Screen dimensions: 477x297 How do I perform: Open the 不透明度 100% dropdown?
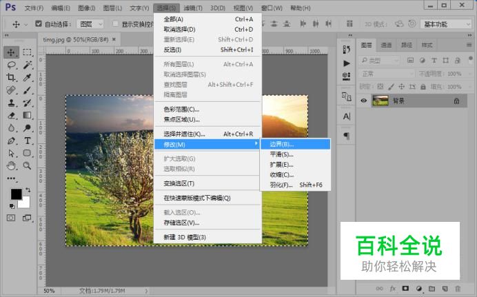pyautogui.click(x=471, y=74)
